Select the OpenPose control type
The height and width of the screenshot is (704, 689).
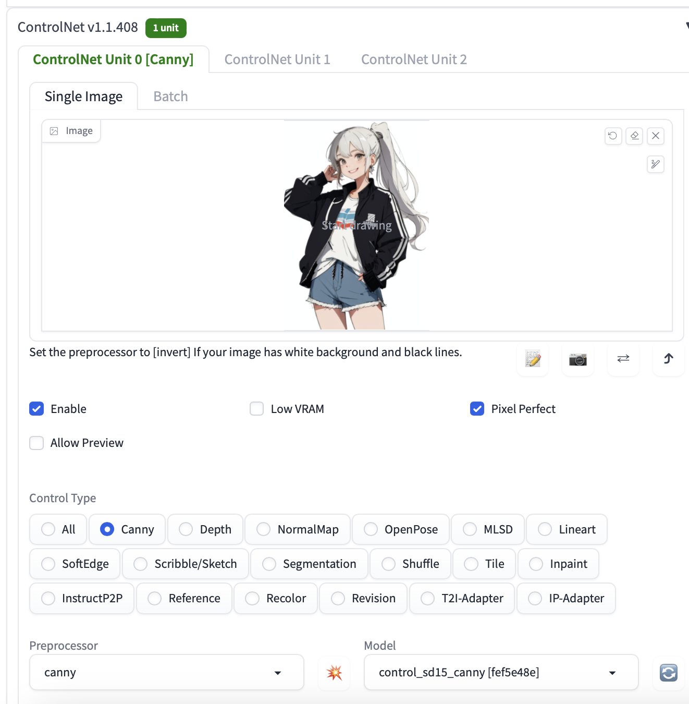pos(371,529)
